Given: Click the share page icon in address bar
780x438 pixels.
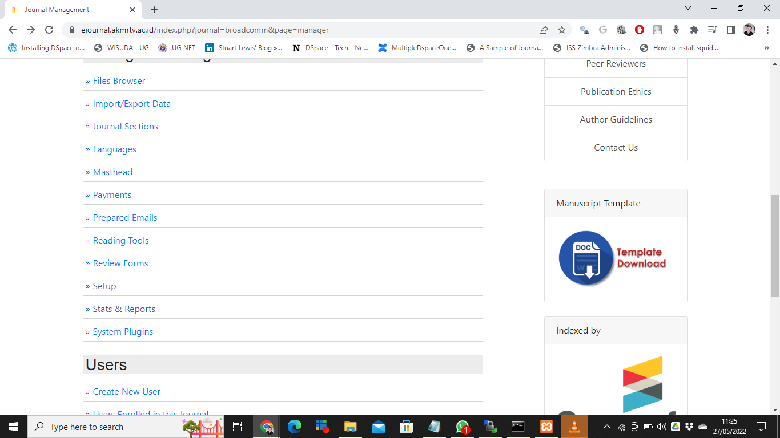Looking at the screenshot, I should tap(544, 30).
